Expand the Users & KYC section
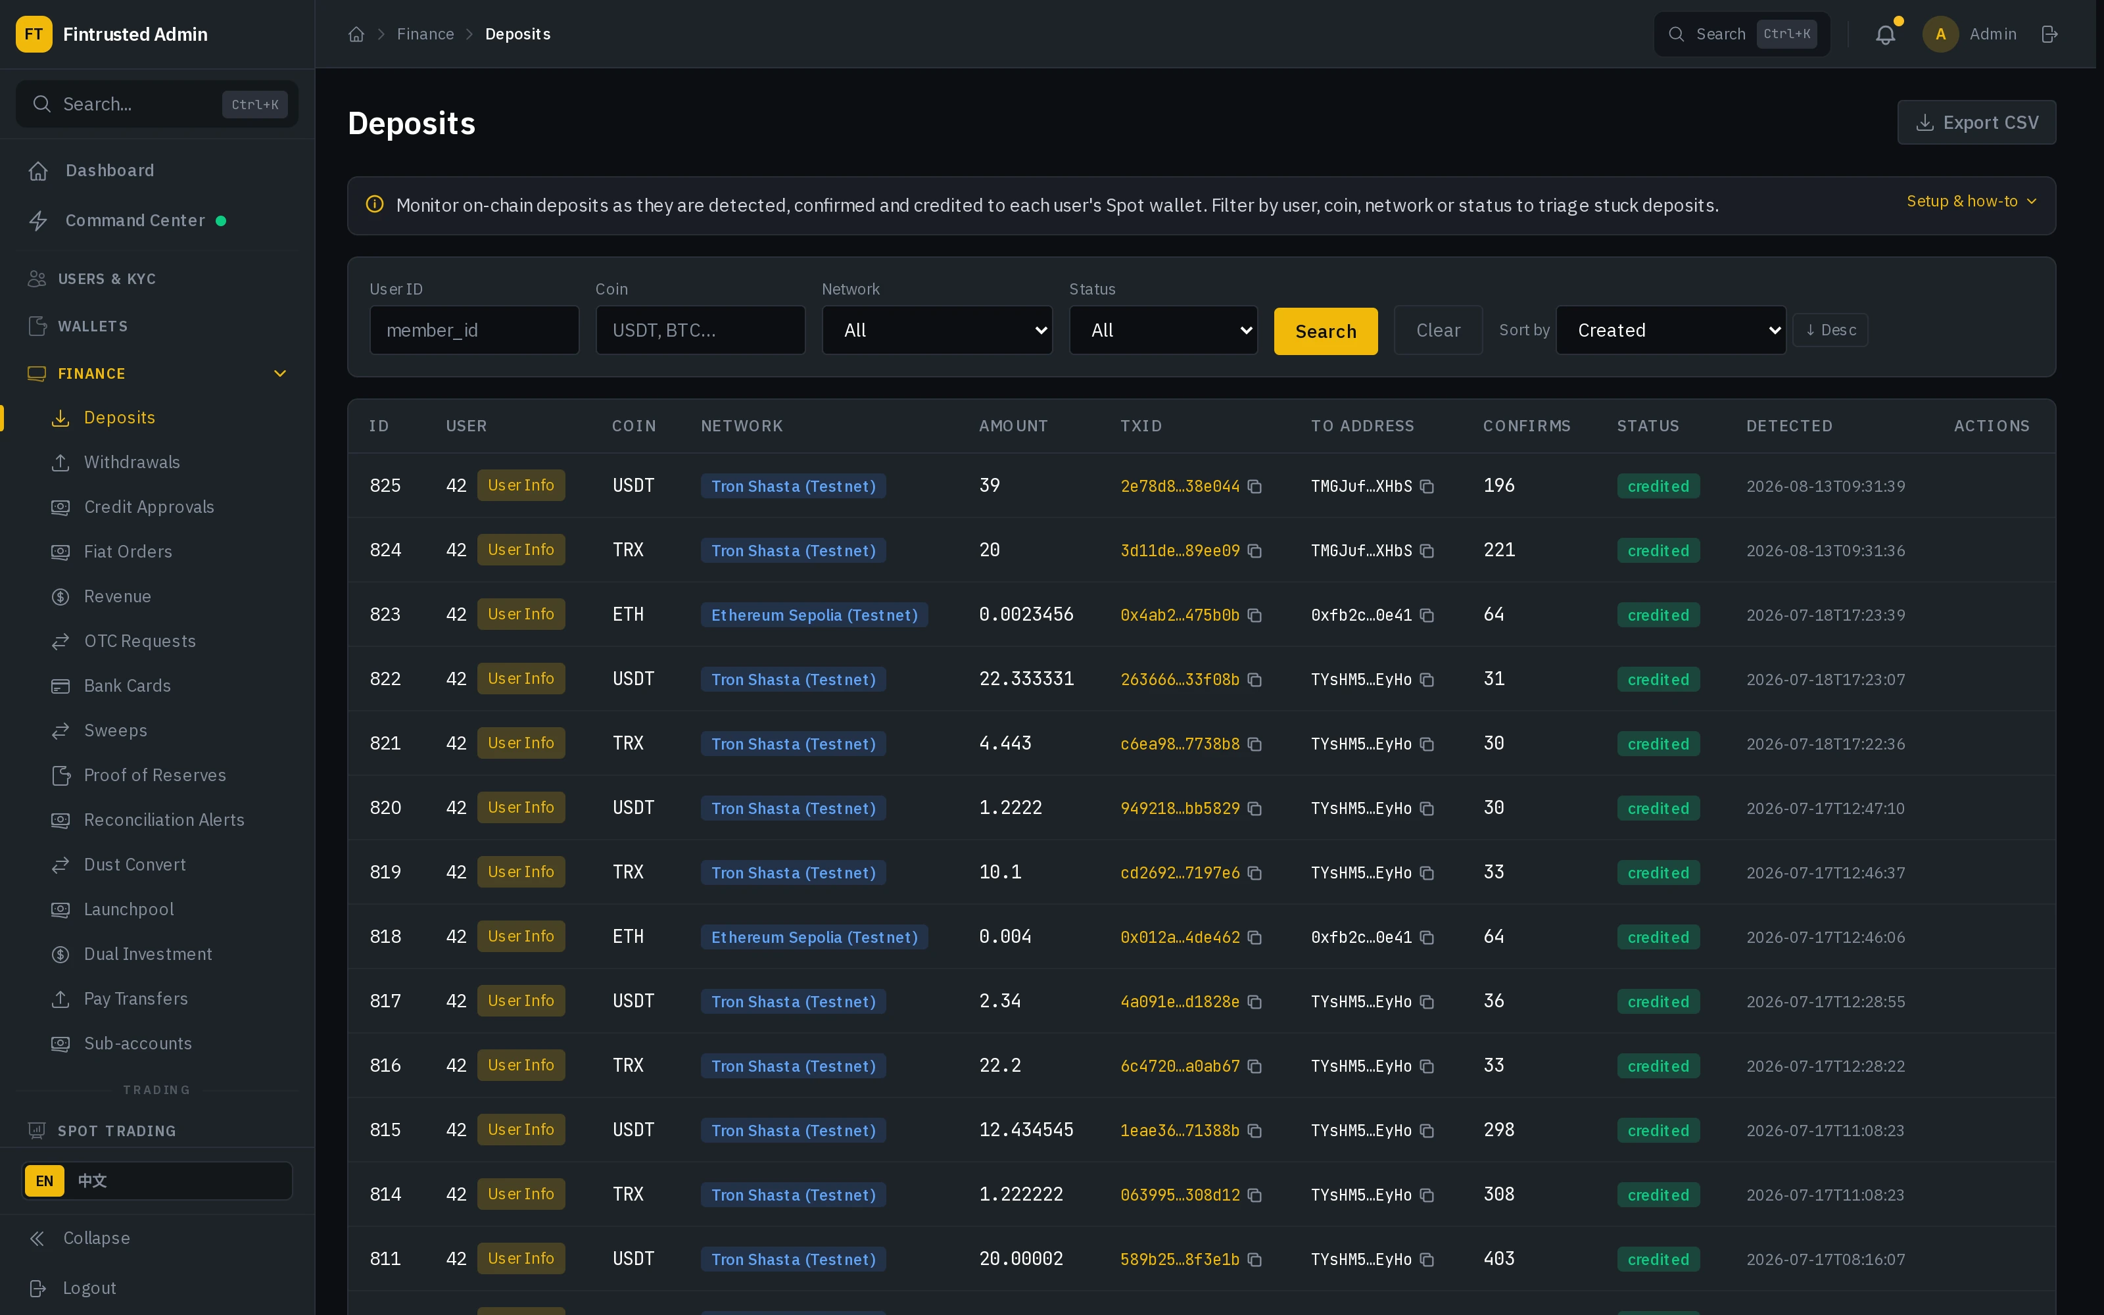Viewport: 2104px width, 1315px height. coord(157,278)
